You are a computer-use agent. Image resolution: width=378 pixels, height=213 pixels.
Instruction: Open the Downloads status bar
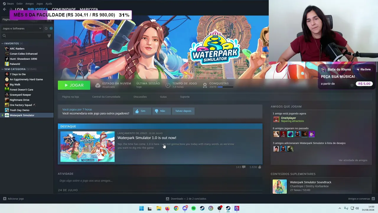click(x=186, y=199)
